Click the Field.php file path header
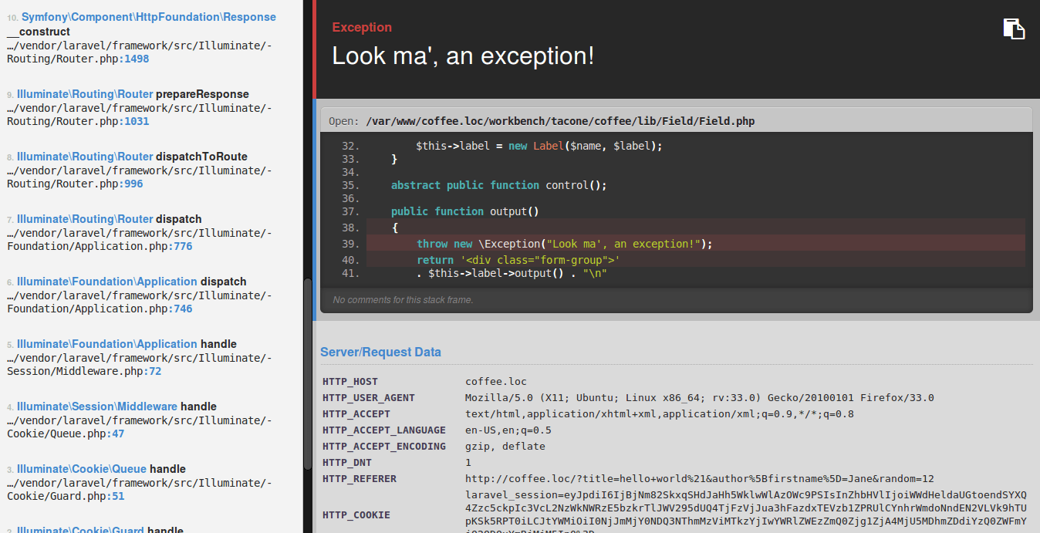 click(x=560, y=121)
